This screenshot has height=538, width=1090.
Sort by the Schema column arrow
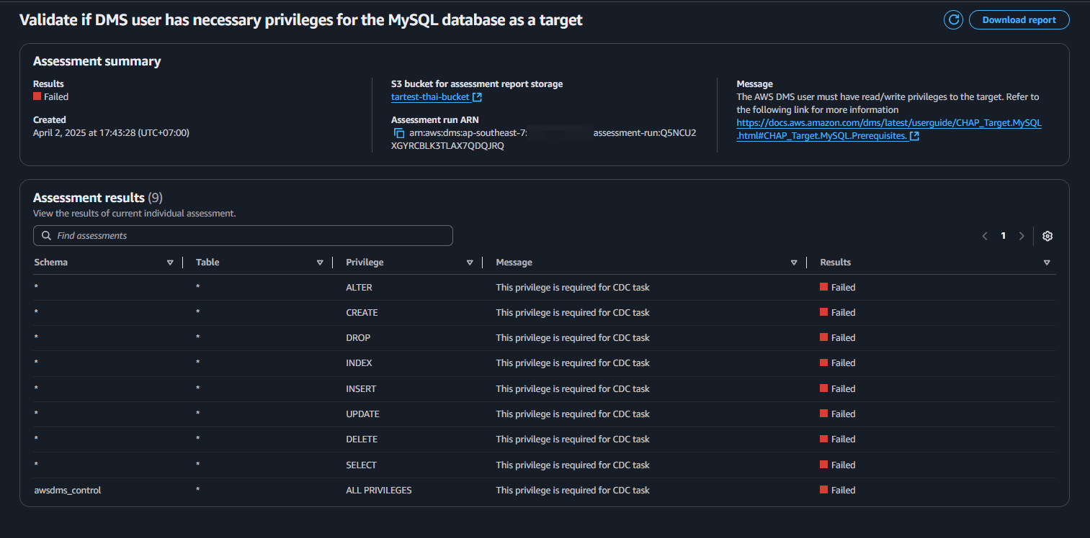coord(170,263)
